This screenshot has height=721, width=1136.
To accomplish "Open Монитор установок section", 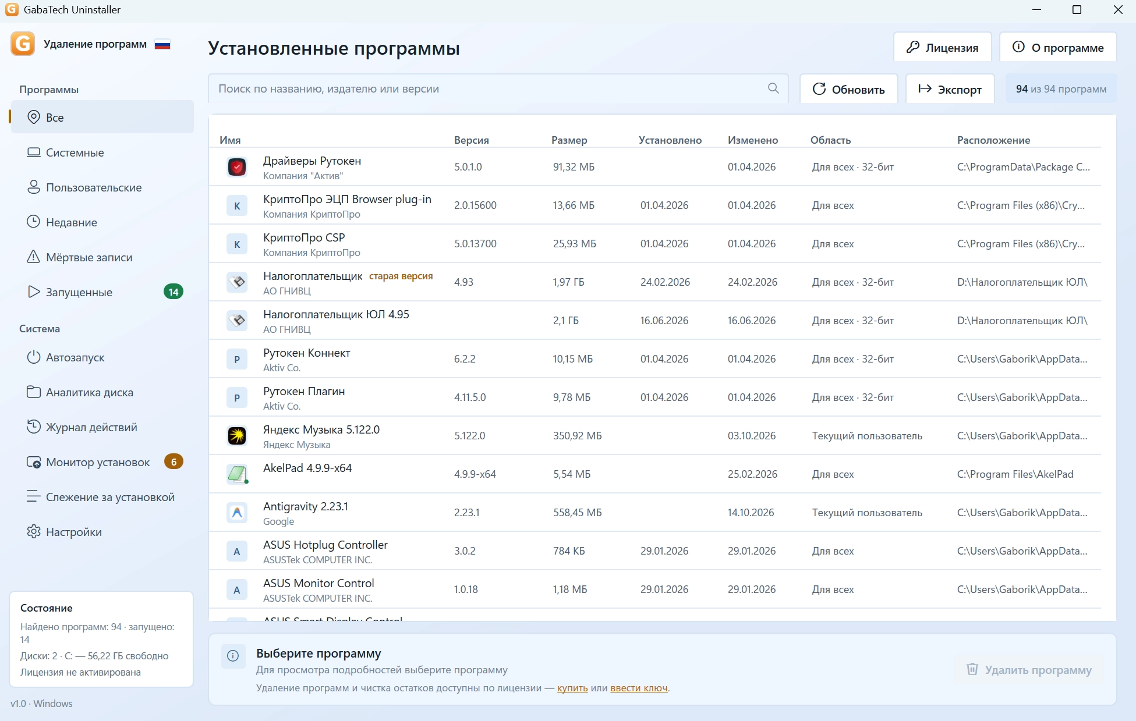I will 102,461.
